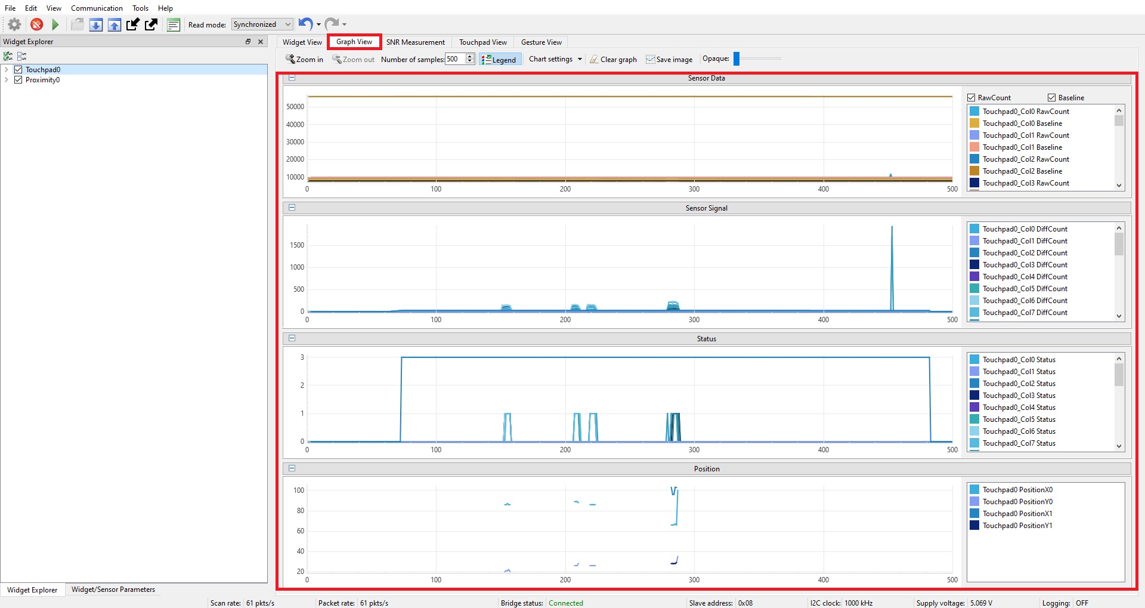
Task: Float the Widget Explorer panel
Action: pyautogui.click(x=248, y=42)
